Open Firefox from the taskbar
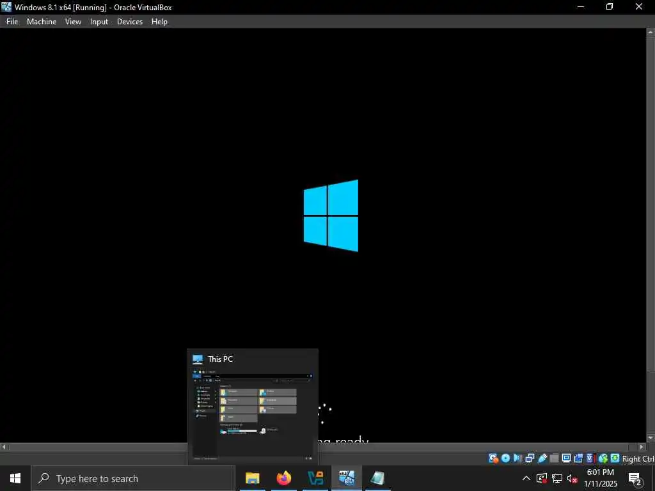 284,478
